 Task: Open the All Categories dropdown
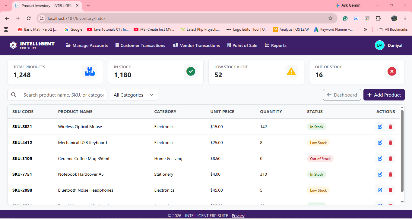point(134,95)
